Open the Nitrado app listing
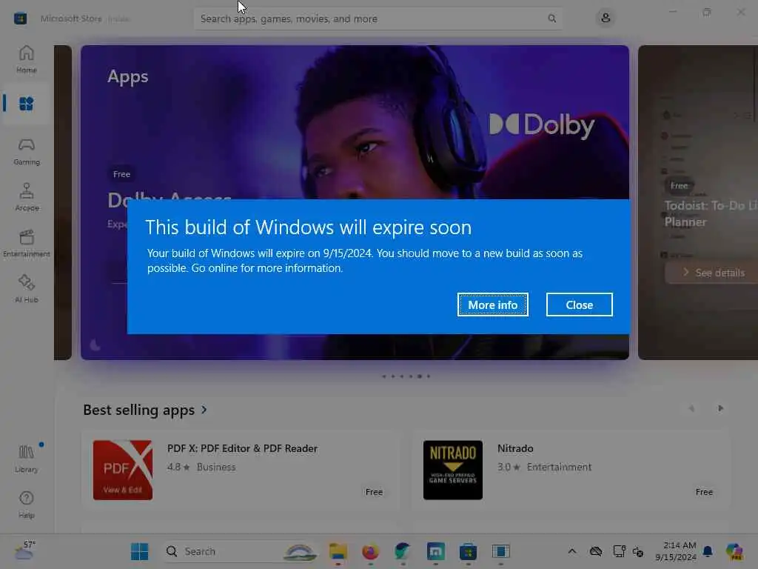 571,470
